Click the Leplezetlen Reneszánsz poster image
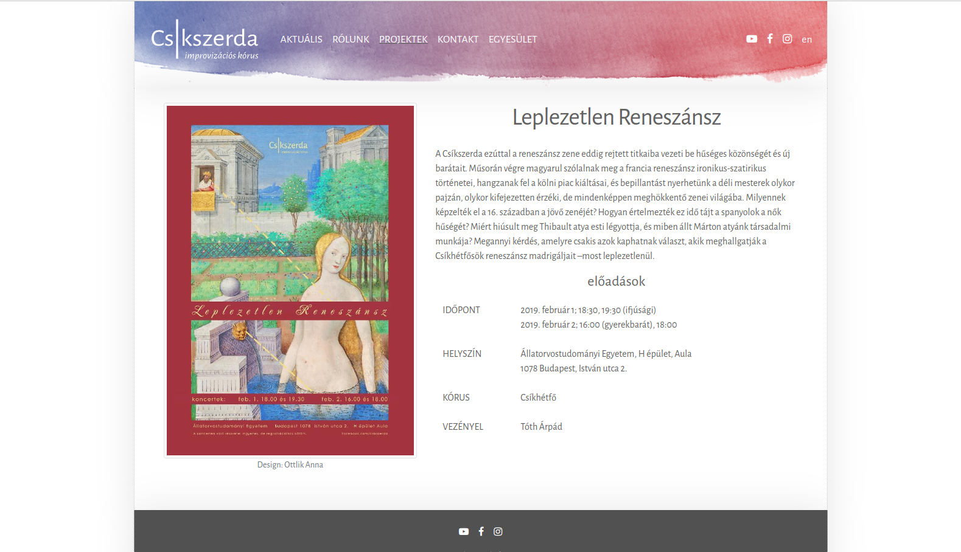The height and width of the screenshot is (552, 961). (290, 280)
